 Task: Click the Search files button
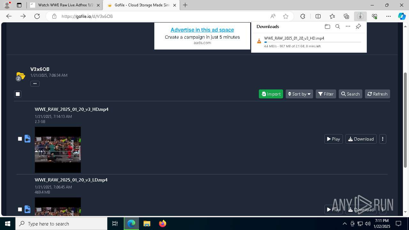(351, 94)
